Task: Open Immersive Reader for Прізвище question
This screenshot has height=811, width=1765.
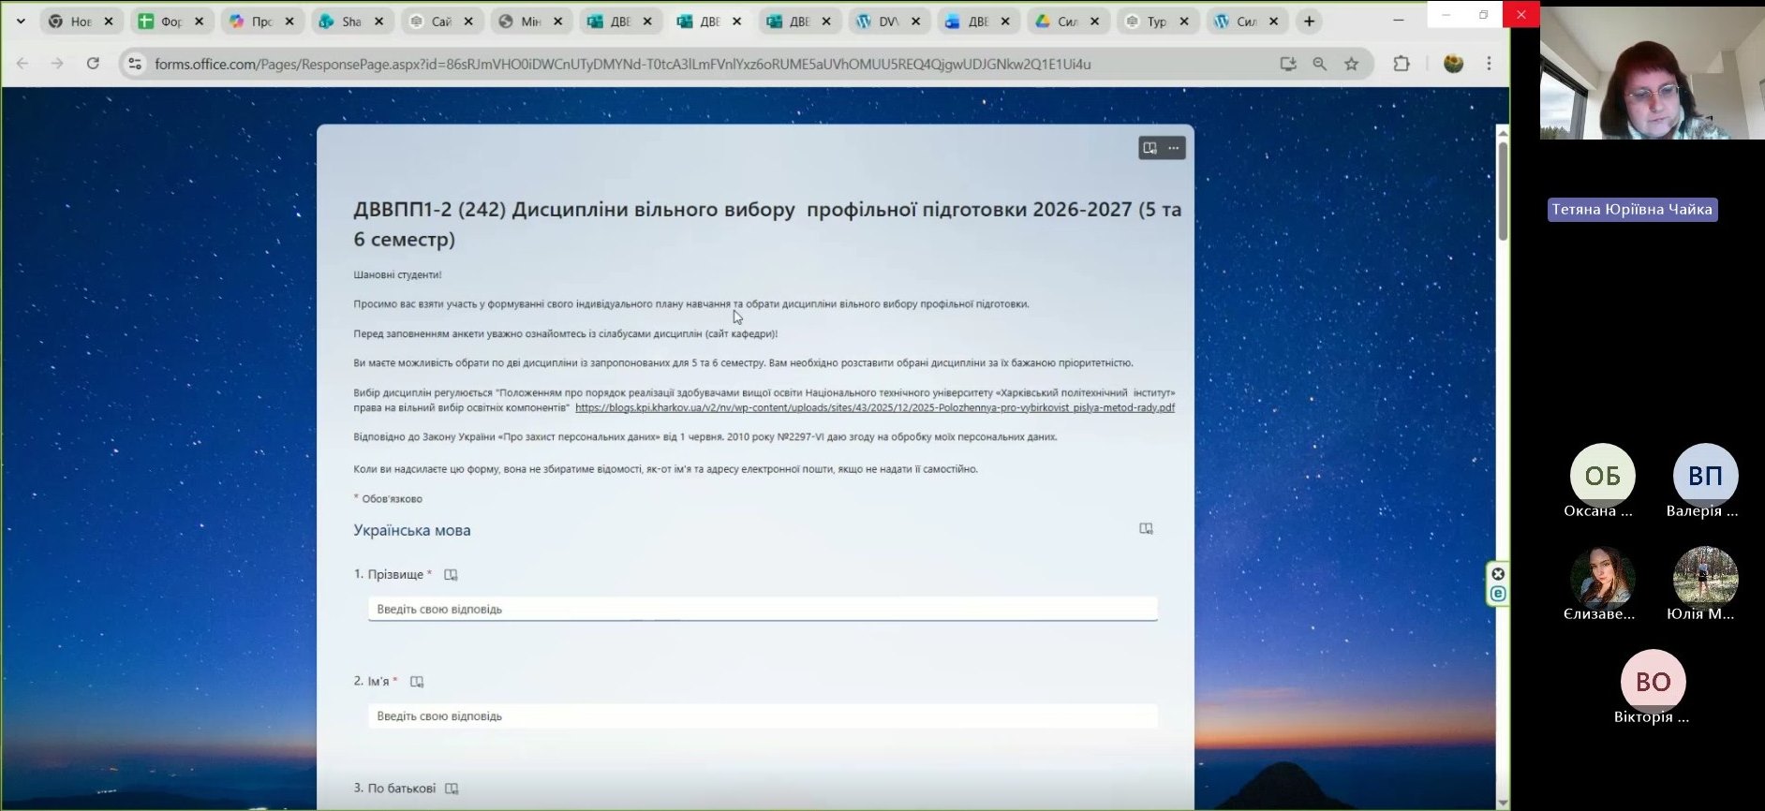Action: (451, 575)
